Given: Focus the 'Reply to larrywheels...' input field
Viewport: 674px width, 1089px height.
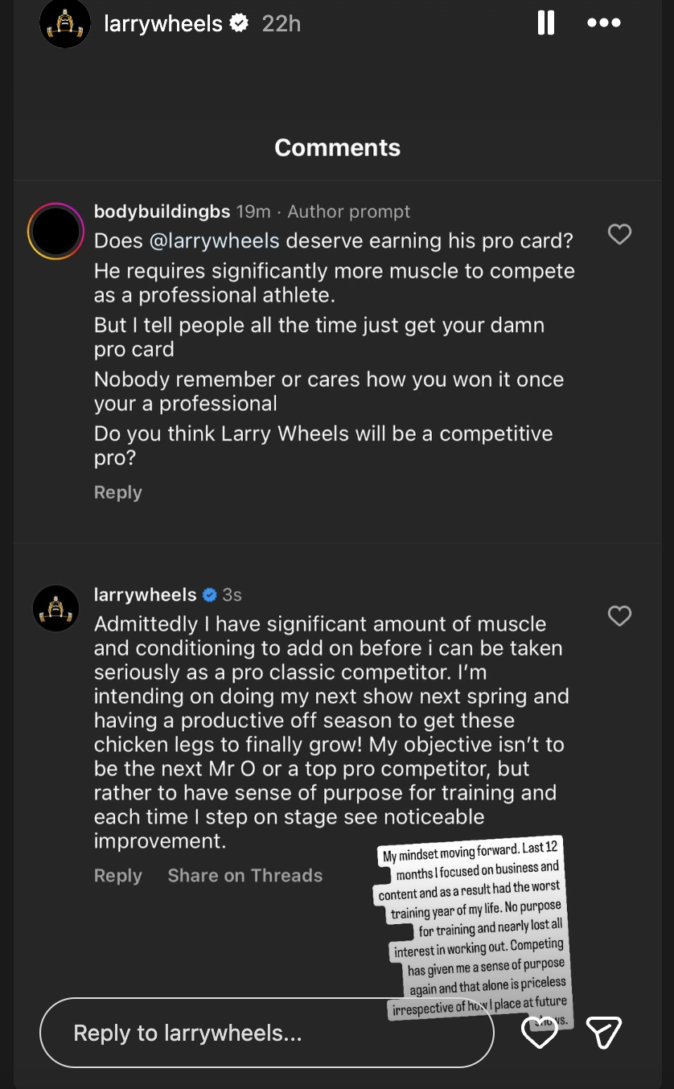Looking at the screenshot, I should pyautogui.click(x=265, y=1033).
